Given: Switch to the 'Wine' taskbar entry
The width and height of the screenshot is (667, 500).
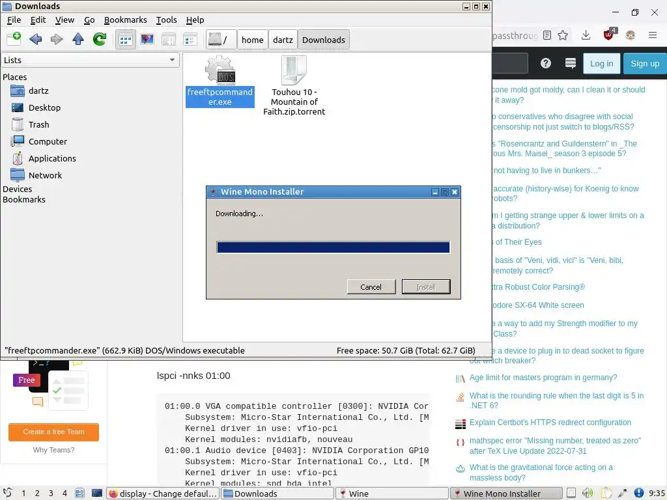Looking at the screenshot, I should click(x=392, y=493).
